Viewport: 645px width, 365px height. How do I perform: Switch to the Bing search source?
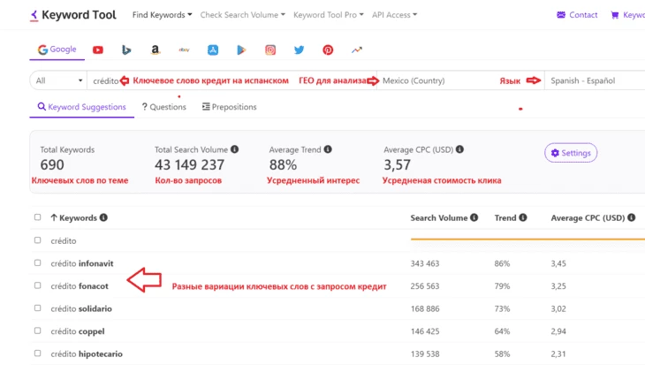126,50
